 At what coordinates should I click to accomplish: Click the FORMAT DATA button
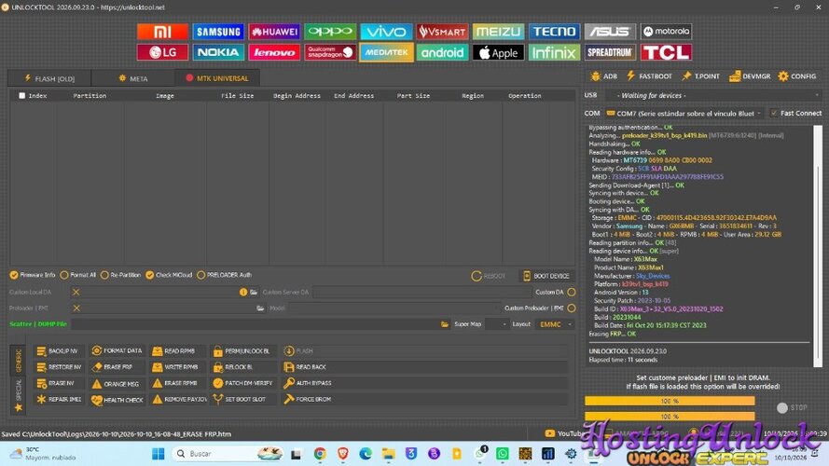point(117,350)
